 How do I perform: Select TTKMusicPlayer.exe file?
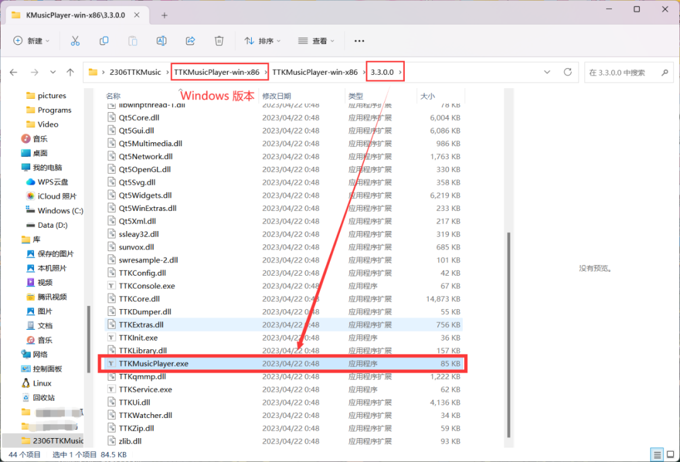(283, 364)
